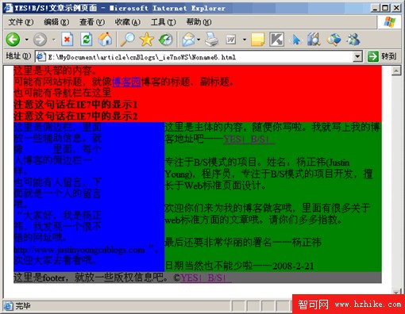The width and height of the screenshot is (405, 314).
Task: Open the Mail button dropdown arrow
Action: (x=199, y=40)
